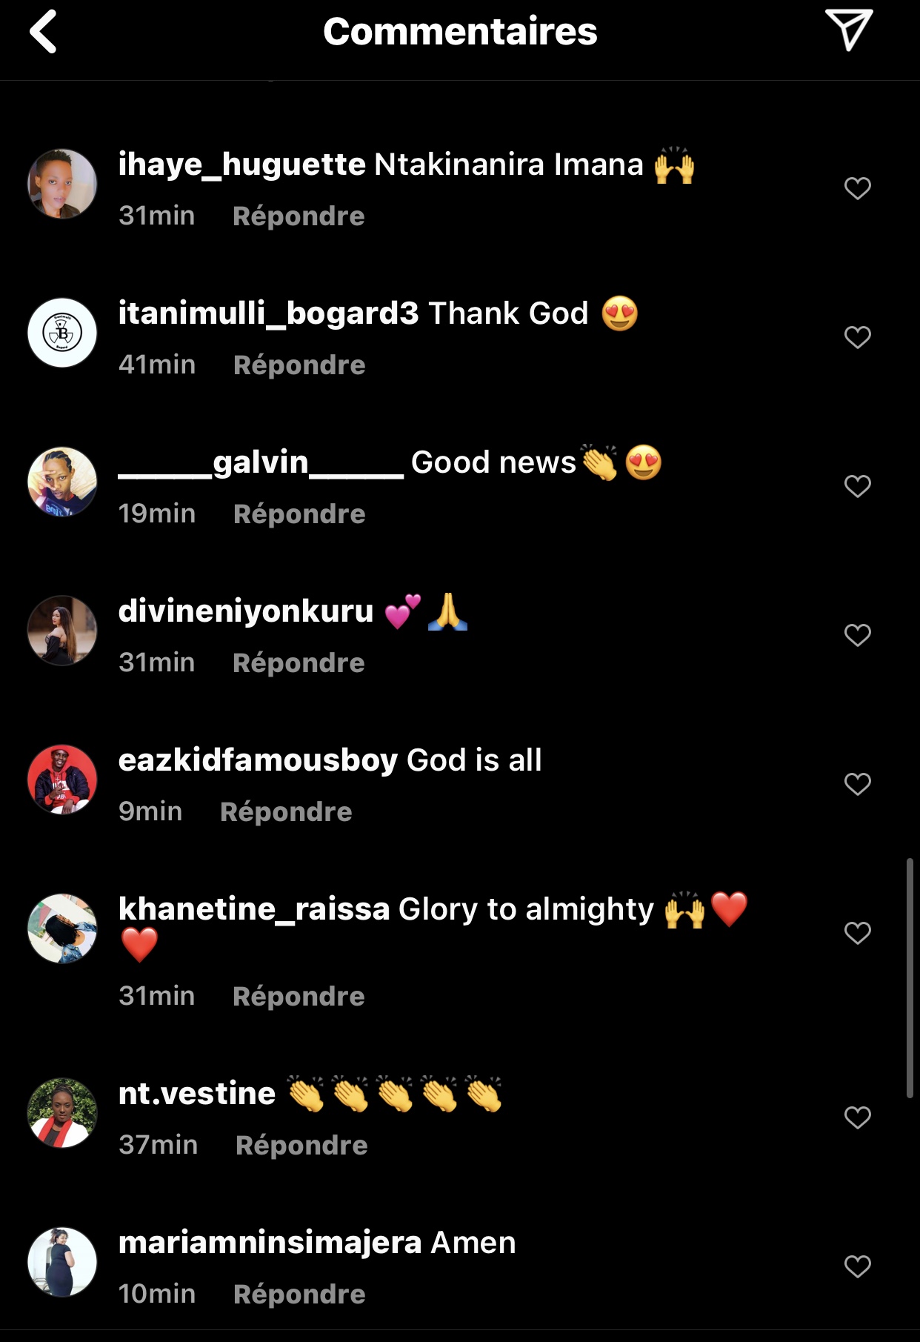Open eazkidfamousboy's red profile photo
The height and width of the screenshot is (1342, 920).
coord(62,780)
